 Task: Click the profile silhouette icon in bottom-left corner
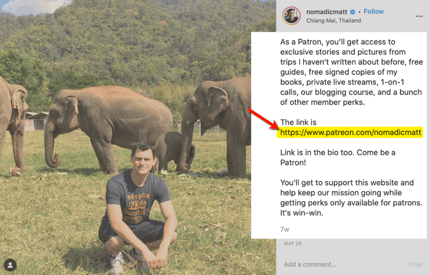point(9,265)
